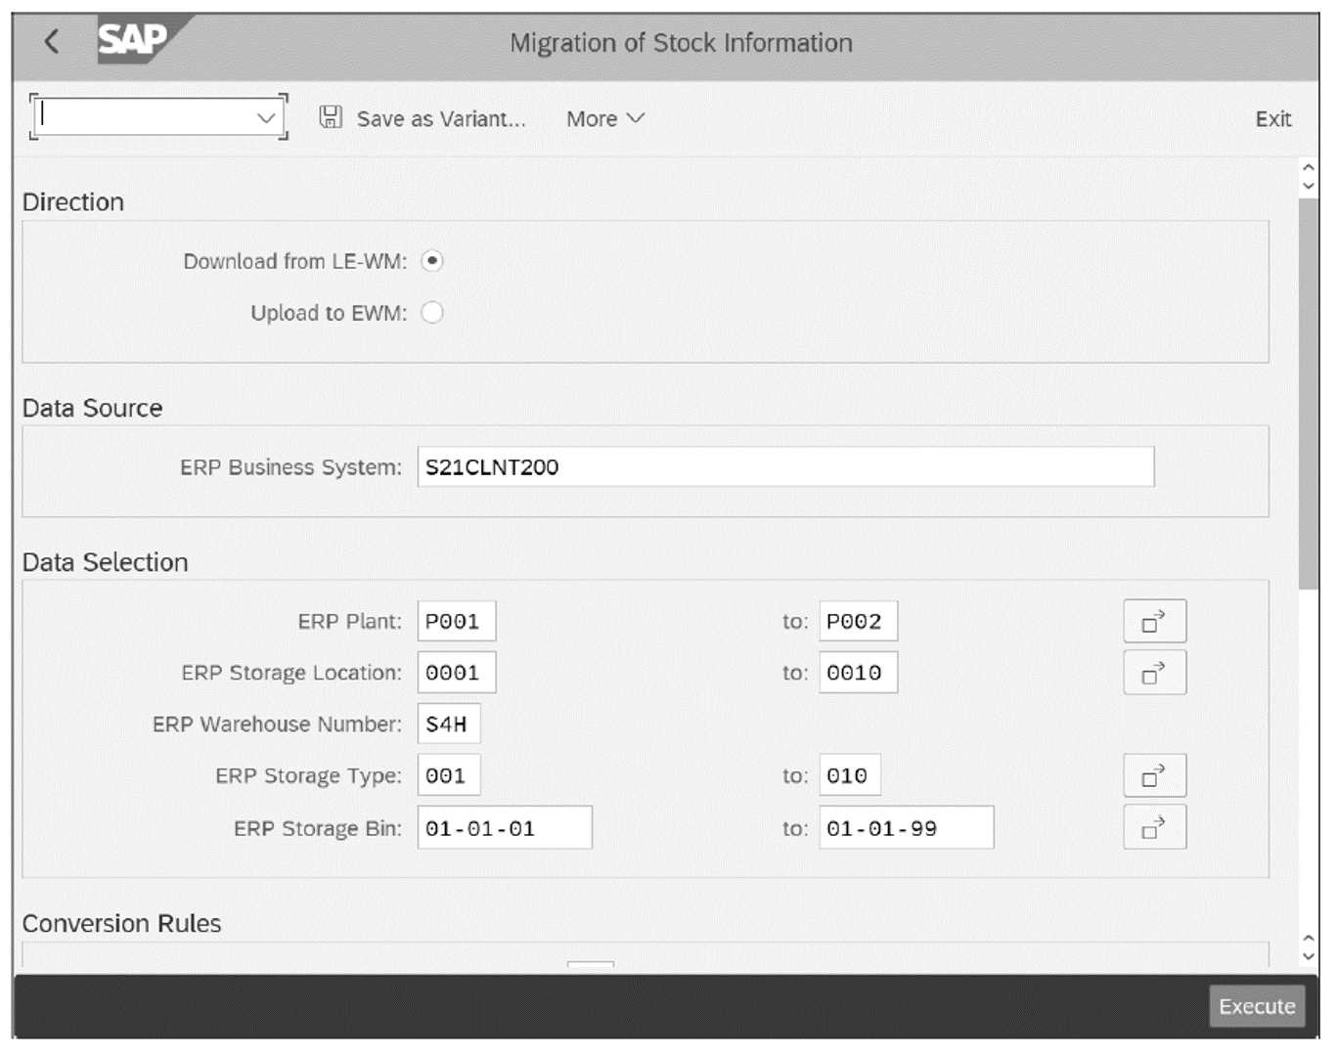Viewport: 1337px width, 1054px height.
Task: Open multiple selection for ERP Storage Bin
Action: click(x=1154, y=826)
